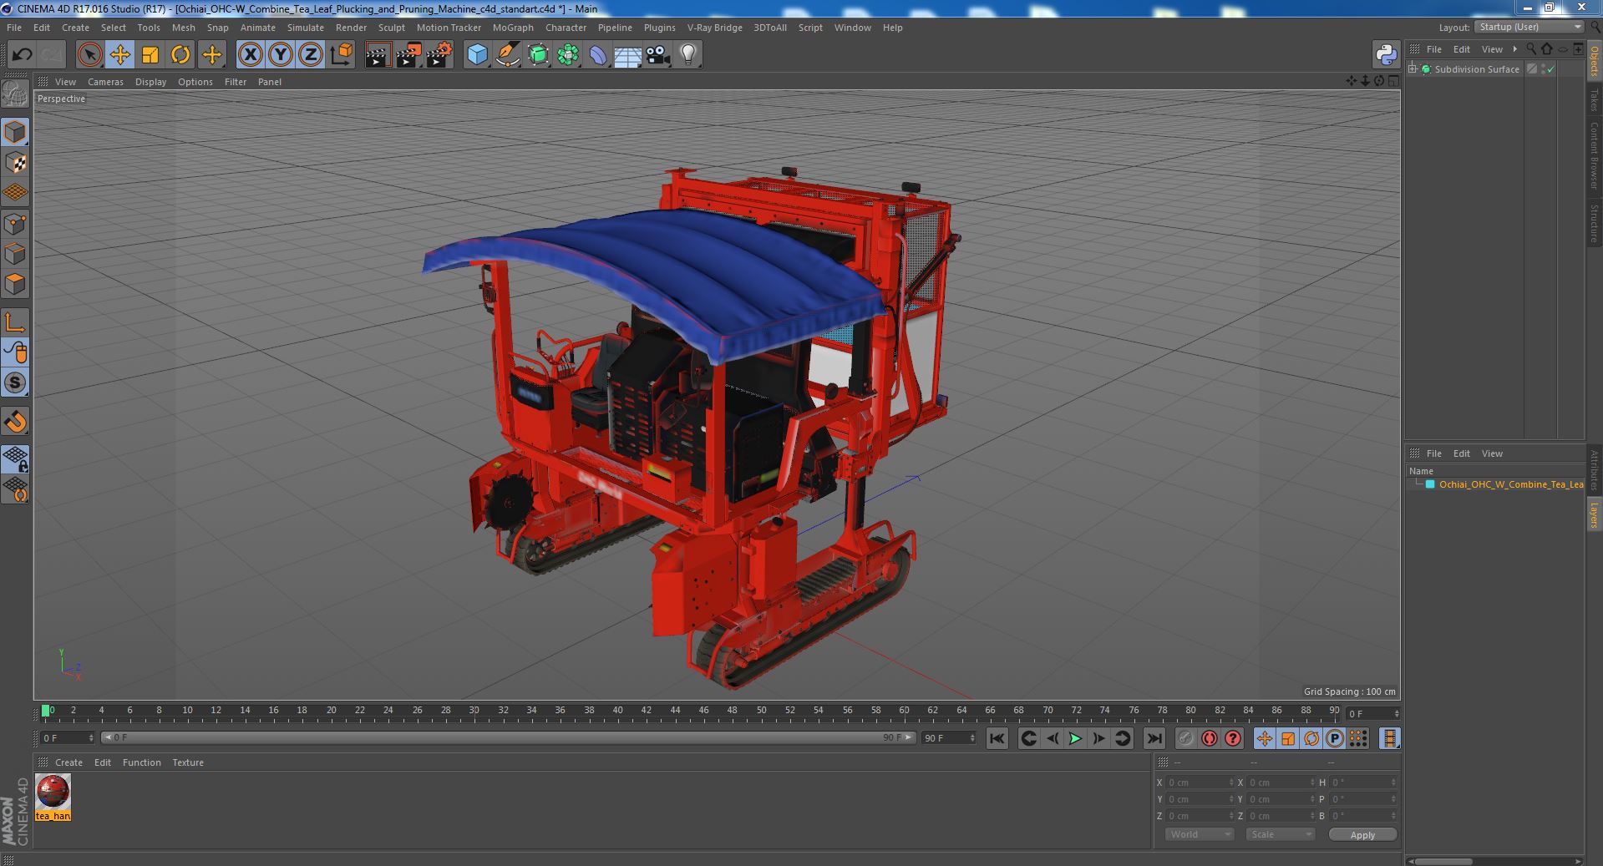Open the MoGraph menu
The image size is (1603, 866).
coord(513,28)
